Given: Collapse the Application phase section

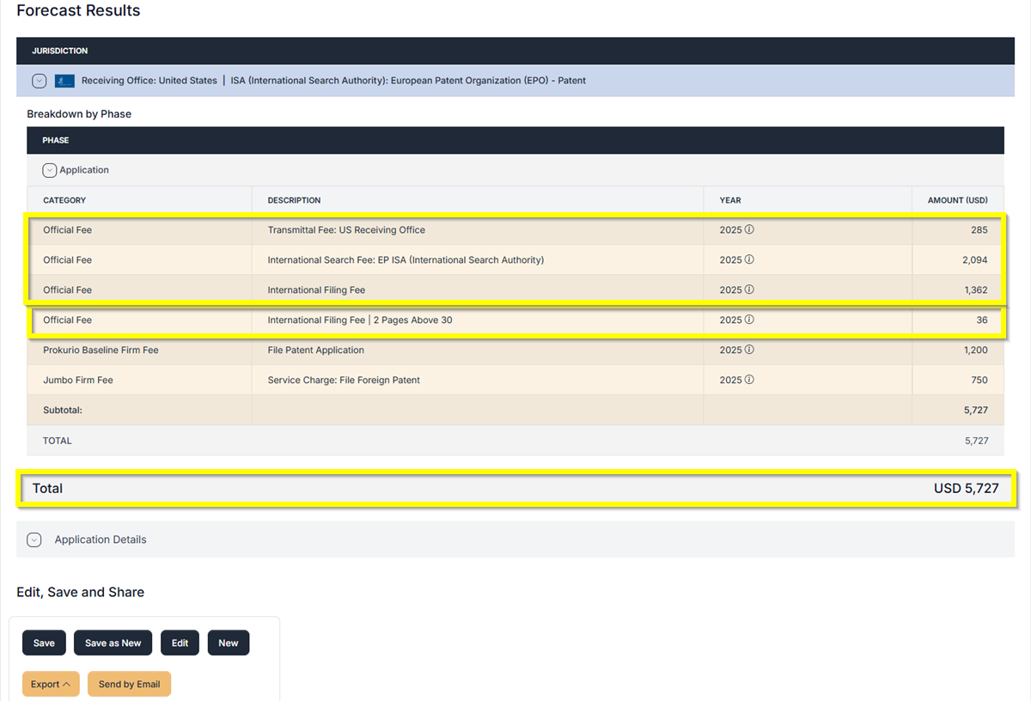Looking at the screenshot, I should pyautogui.click(x=49, y=170).
